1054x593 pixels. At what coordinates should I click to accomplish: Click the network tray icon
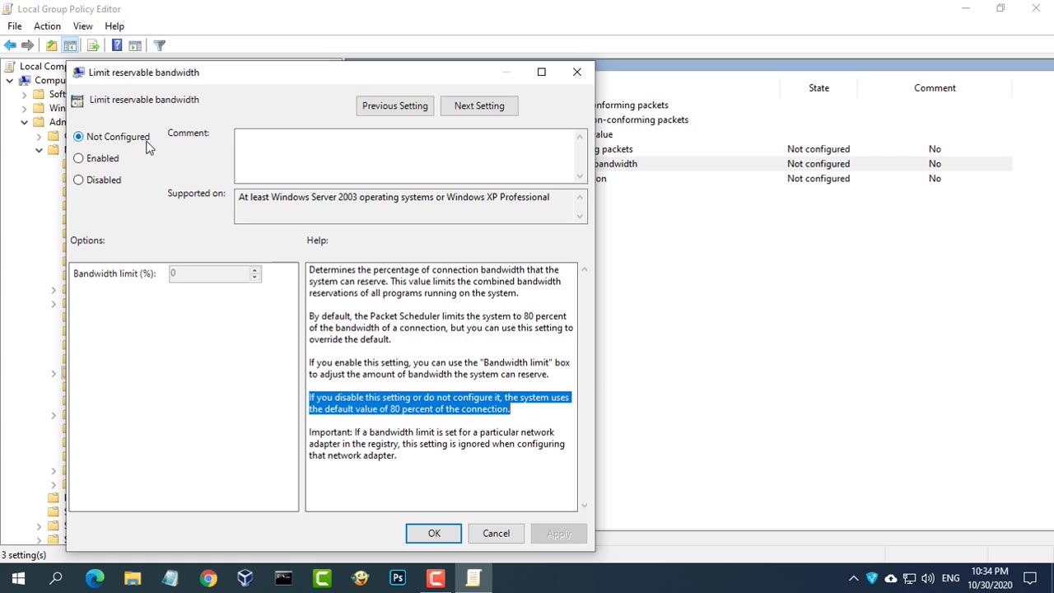[x=909, y=578]
